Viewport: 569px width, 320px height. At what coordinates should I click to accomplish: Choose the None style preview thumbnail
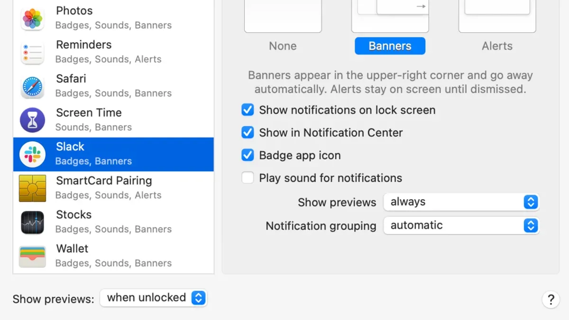click(283, 16)
